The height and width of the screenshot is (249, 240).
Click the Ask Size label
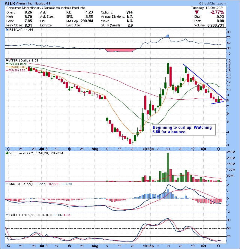47,17
